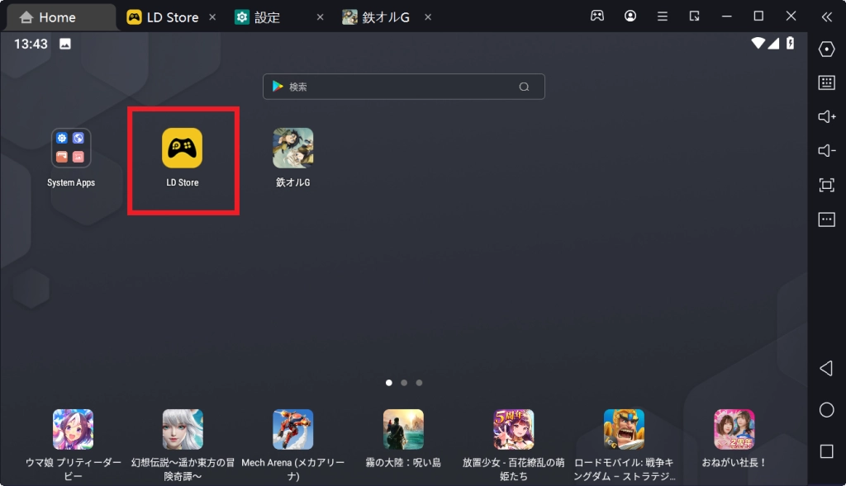Screen dimensions: 846x486
Task: Click the 検索 search field
Action: coord(403,87)
